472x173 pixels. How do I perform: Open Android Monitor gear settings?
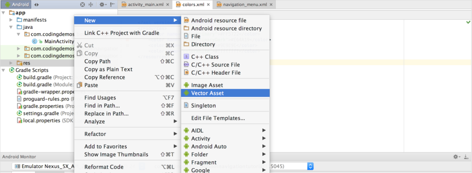click(456, 157)
